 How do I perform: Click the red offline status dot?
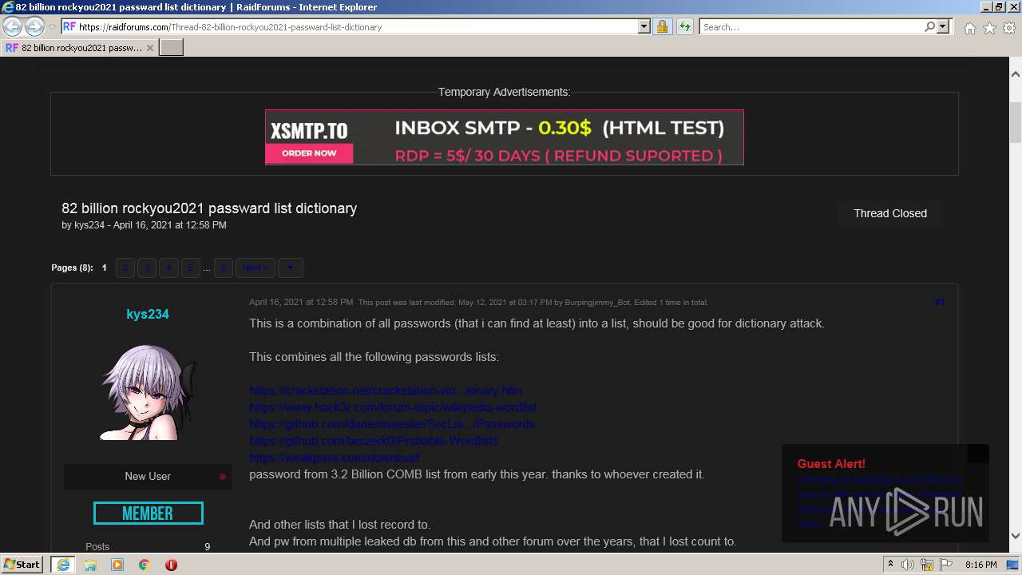[223, 477]
